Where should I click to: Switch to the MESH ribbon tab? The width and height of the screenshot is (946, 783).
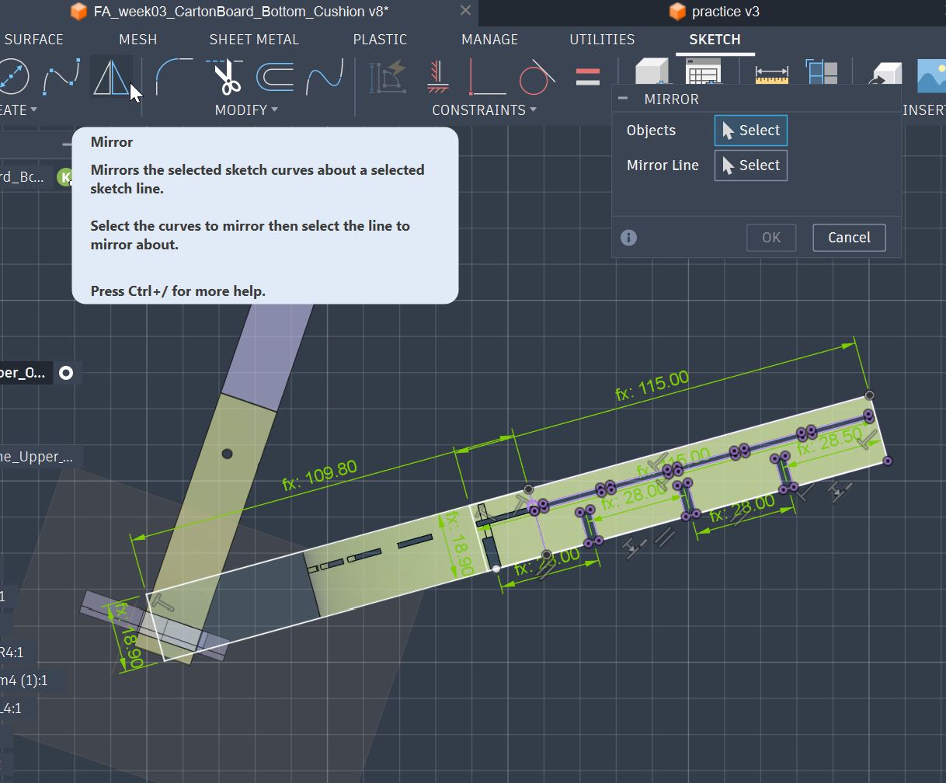tap(138, 39)
